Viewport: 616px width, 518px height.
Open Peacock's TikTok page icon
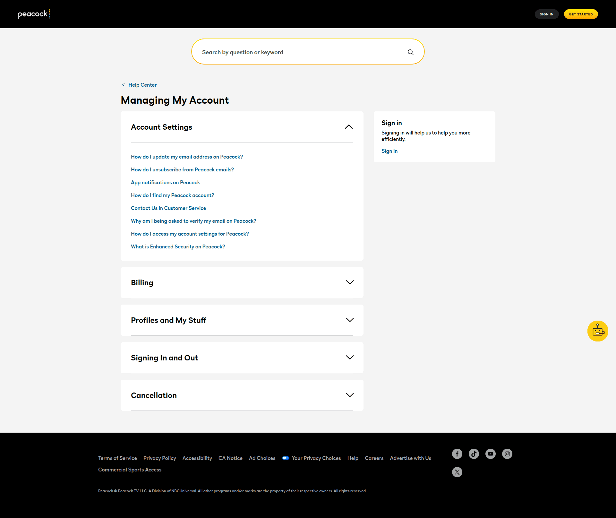tap(474, 454)
